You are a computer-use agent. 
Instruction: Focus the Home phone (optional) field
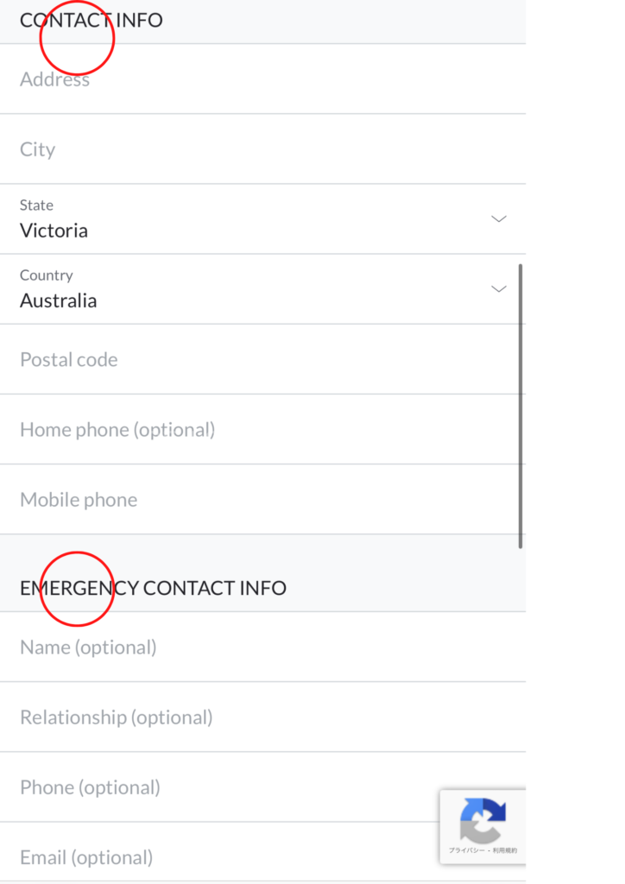tap(259, 429)
